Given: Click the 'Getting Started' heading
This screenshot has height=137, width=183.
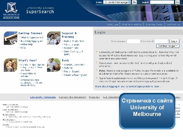Looking at the screenshot, I should coord(30,33).
